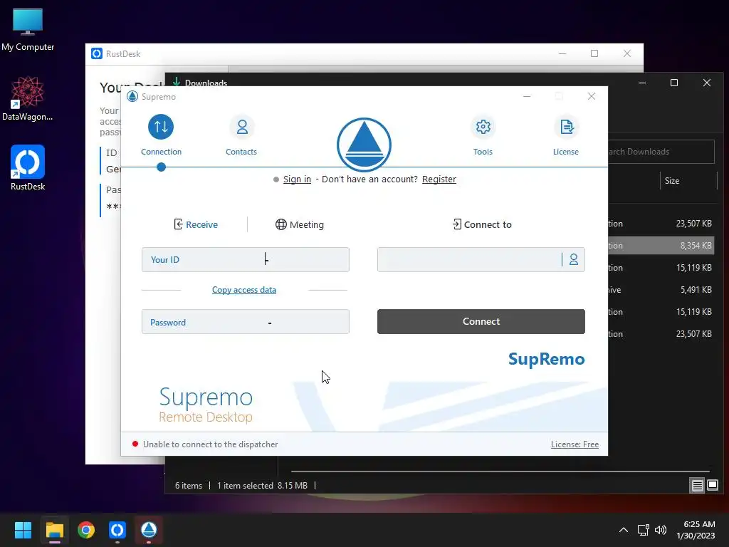Image resolution: width=729 pixels, height=547 pixels.
Task: Close the Supremo window
Action: [592, 96]
